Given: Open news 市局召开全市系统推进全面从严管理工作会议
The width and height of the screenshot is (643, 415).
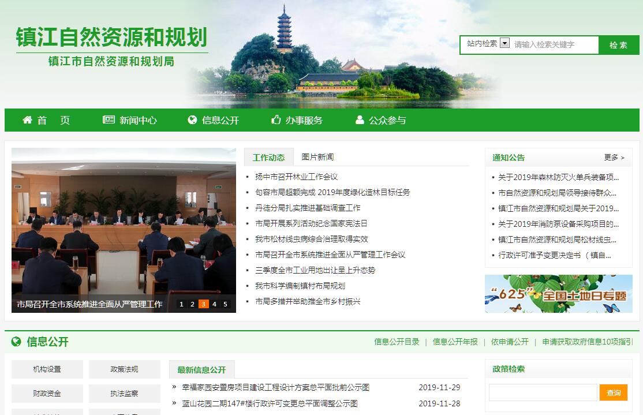Looking at the screenshot, I should (x=330, y=255).
